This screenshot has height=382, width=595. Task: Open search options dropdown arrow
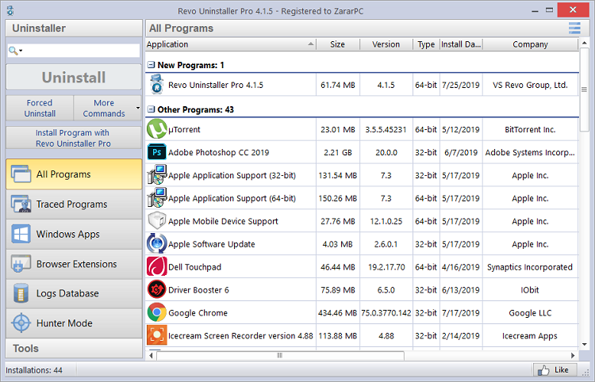click(21, 51)
